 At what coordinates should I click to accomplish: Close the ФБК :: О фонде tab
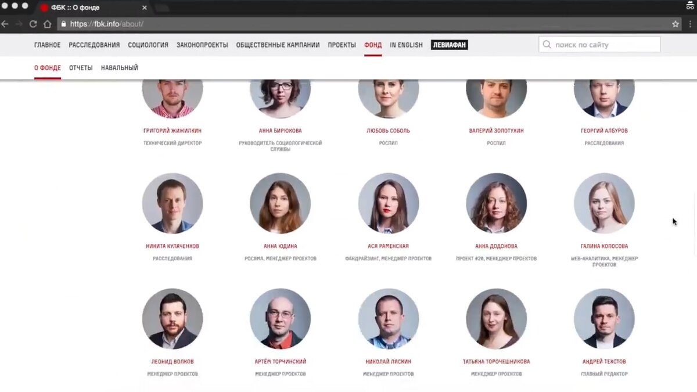145,8
